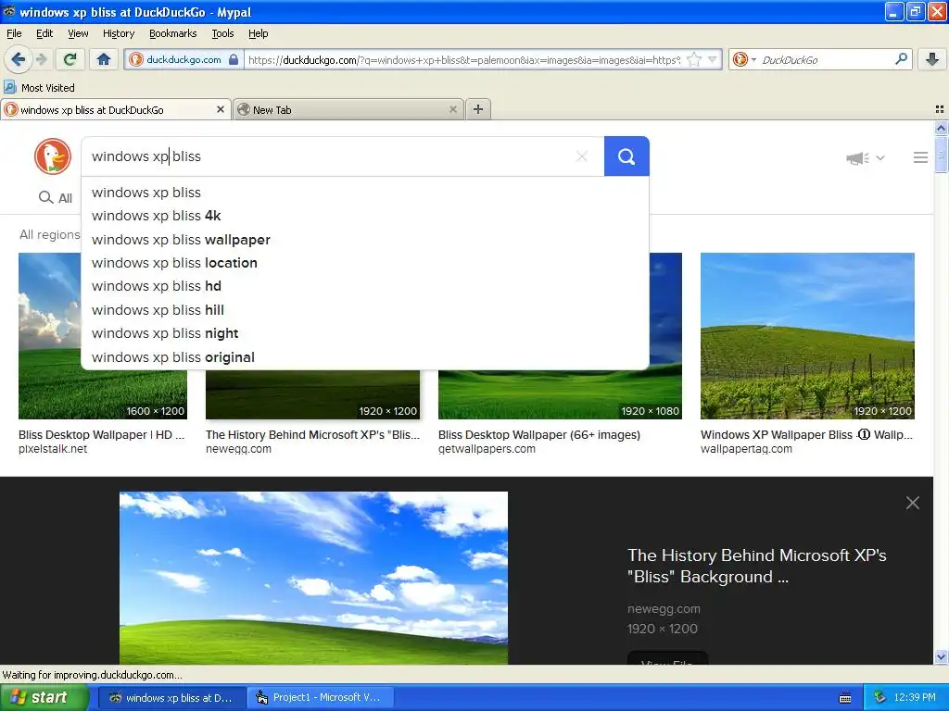Choose suggestion windows xp bliss wallpaper
The height and width of the screenshot is (711, 949).
tap(365, 240)
